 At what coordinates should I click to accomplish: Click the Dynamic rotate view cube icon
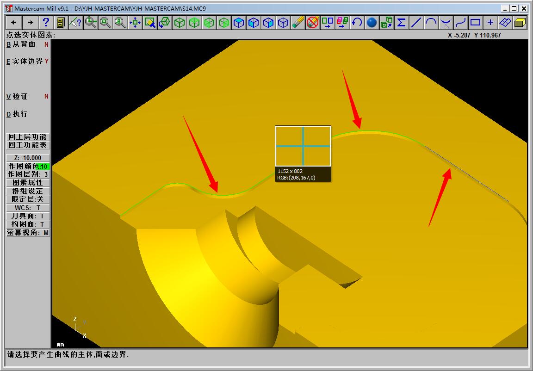point(165,22)
